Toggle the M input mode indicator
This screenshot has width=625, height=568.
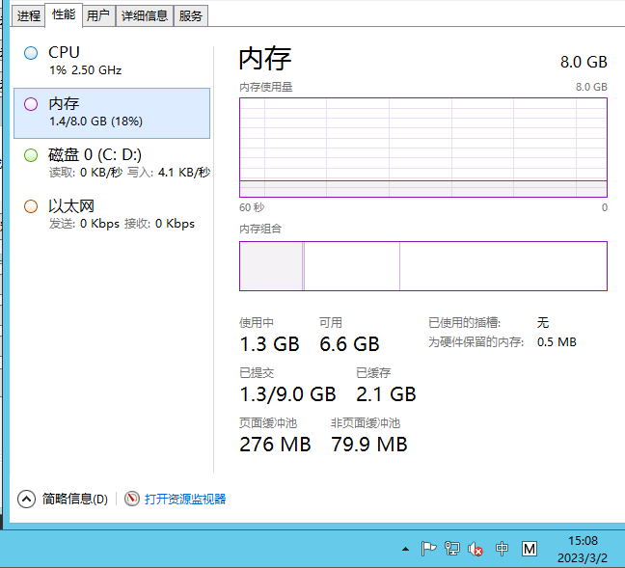point(529,549)
